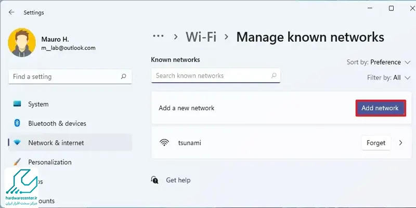Click the Bluetooth icon in sidebar
Viewport: 416px width, 208px height.
tap(17, 123)
